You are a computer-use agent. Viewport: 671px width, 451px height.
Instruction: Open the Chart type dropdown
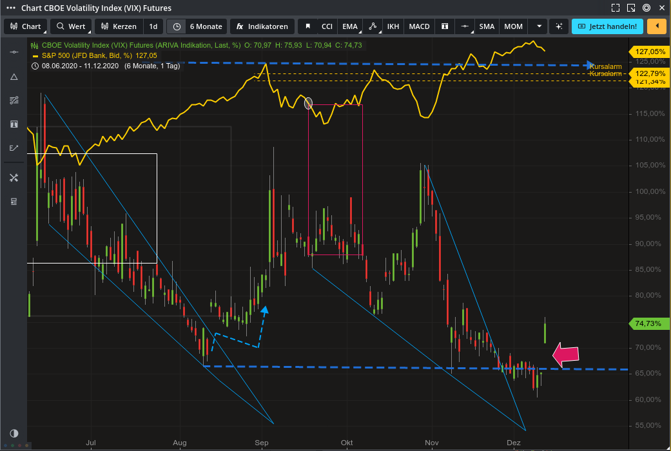tap(25, 26)
